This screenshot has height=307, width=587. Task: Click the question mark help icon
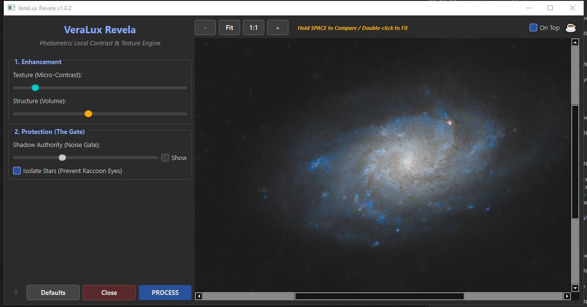(x=16, y=293)
